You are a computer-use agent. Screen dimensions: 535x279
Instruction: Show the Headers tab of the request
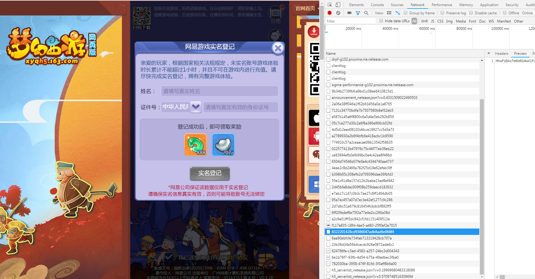pyautogui.click(x=502, y=54)
